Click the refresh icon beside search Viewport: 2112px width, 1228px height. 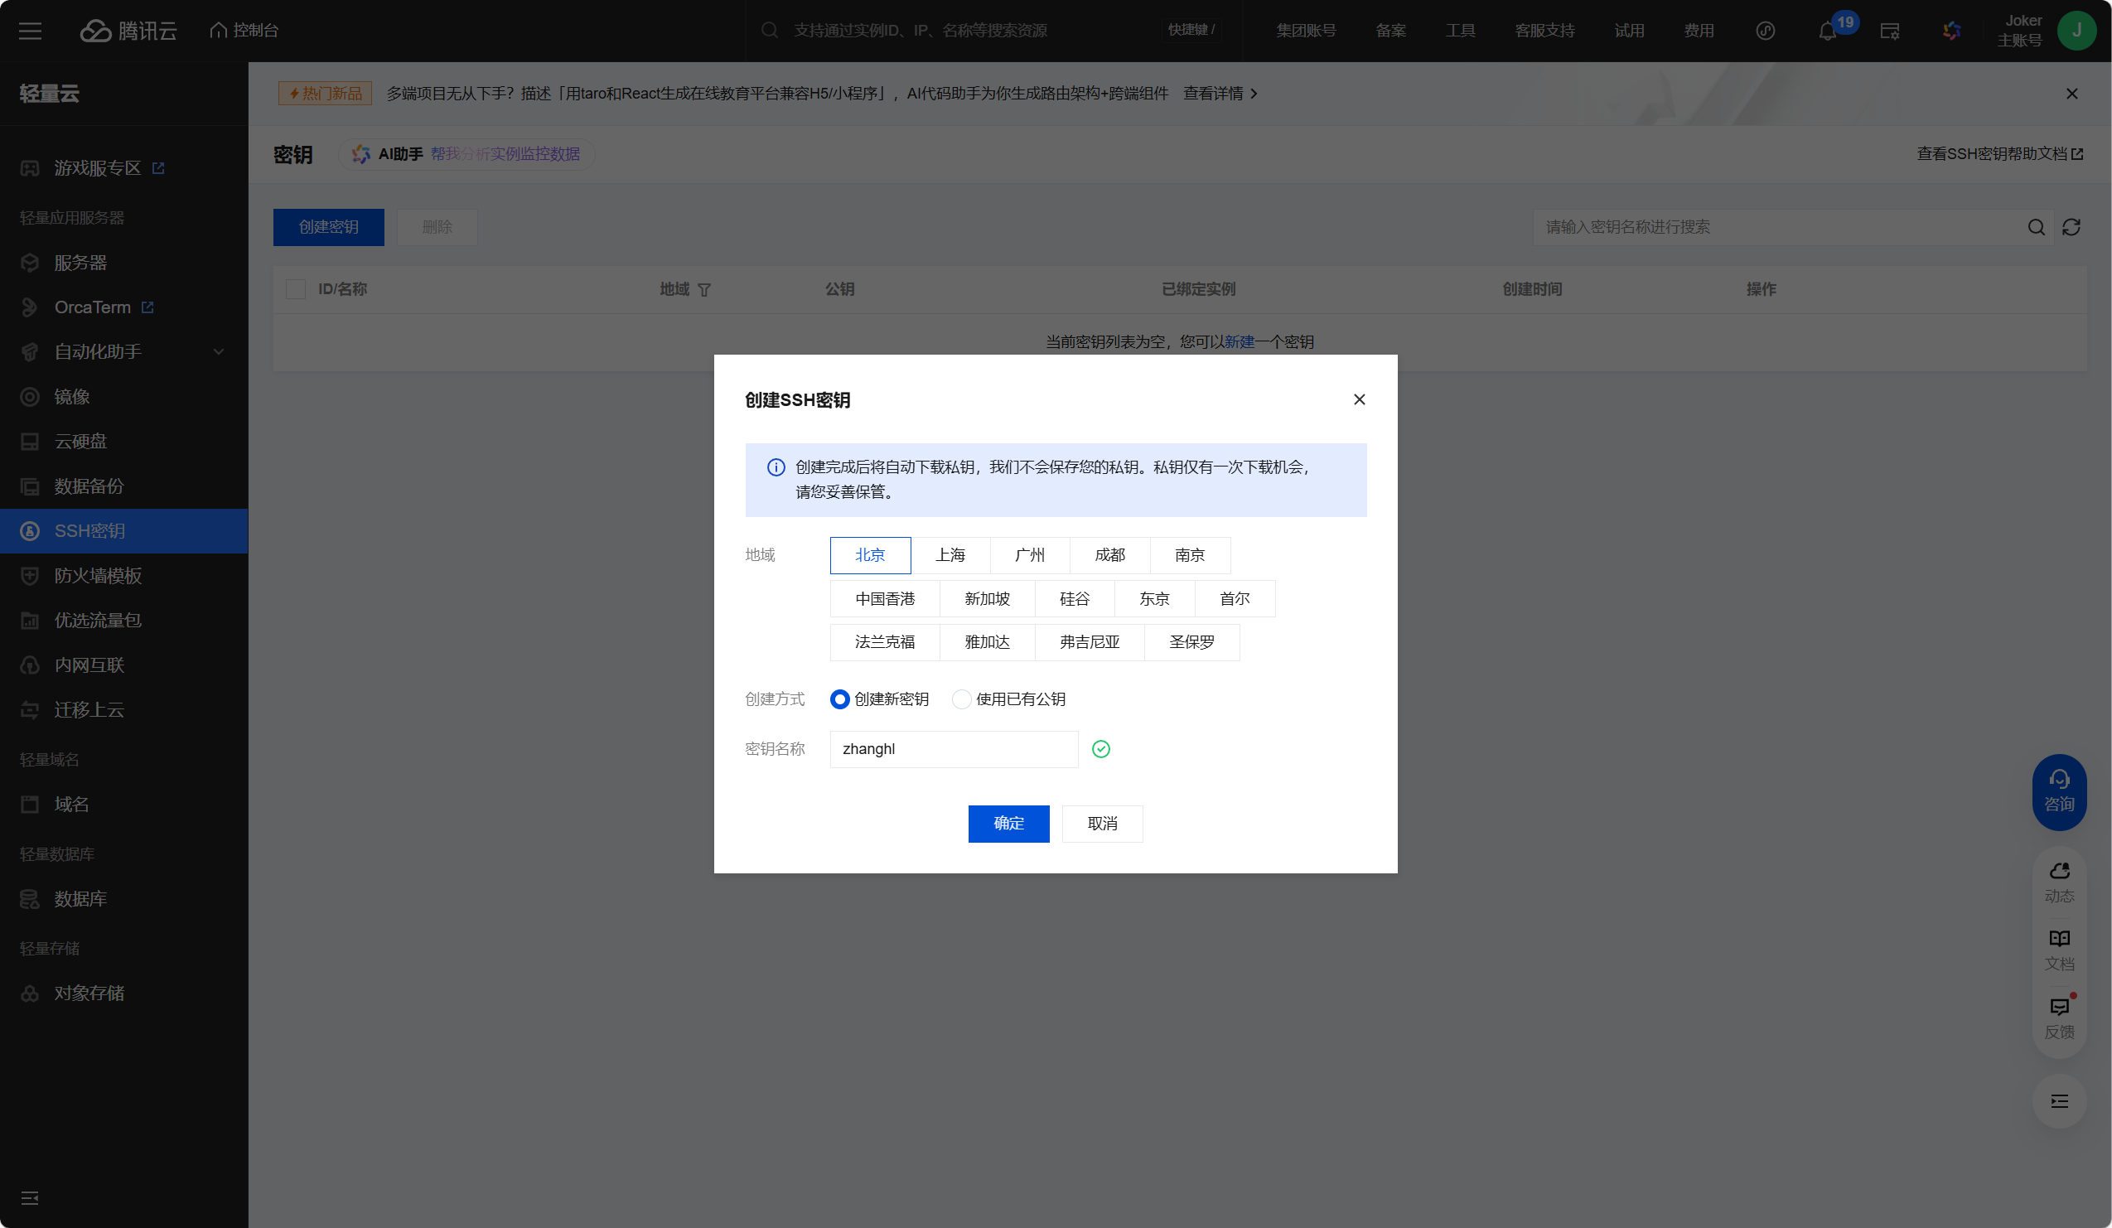click(2071, 227)
